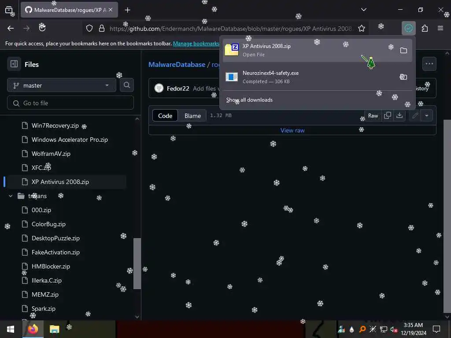Click the file tree scroll down arrow
Image resolution: width=451 pixels, height=338 pixels.
tap(137, 317)
